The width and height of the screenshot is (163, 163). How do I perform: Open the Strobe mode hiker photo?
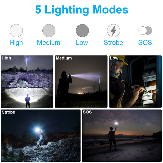(x=41, y=136)
